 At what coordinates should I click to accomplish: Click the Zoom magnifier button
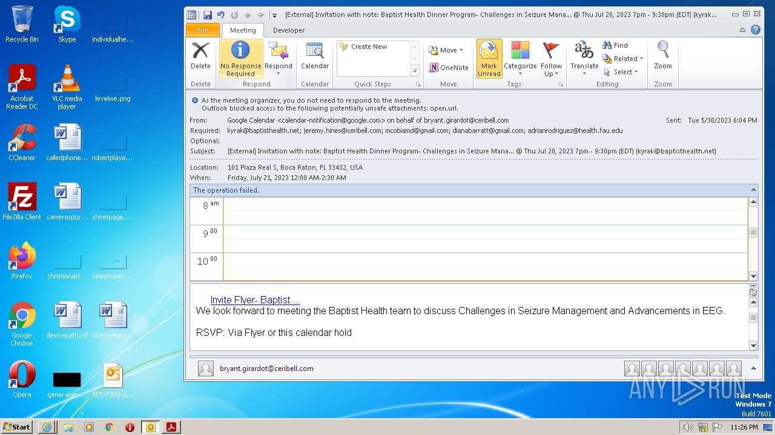point(663,56)
